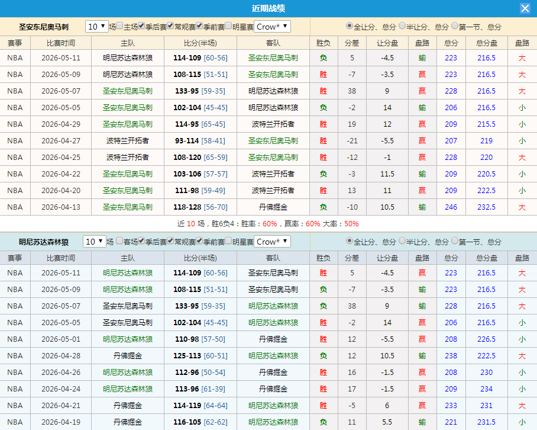Image resolution: width=537 pixels, height=430 pixels.
Task: Click the 圣安东尼奥马刺 section title
Action: click(x=44, y=27)
